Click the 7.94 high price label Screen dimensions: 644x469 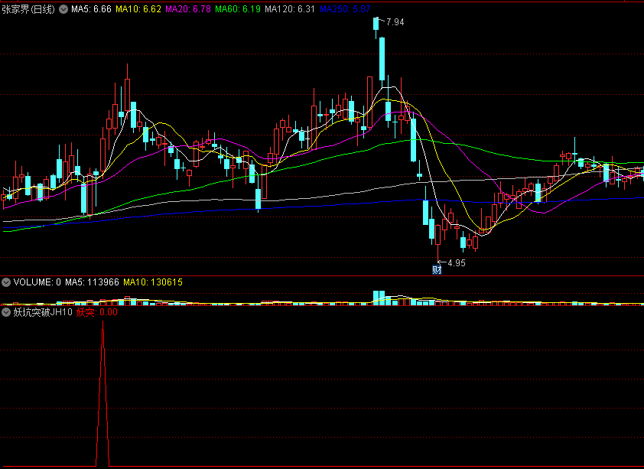point(395,22)
